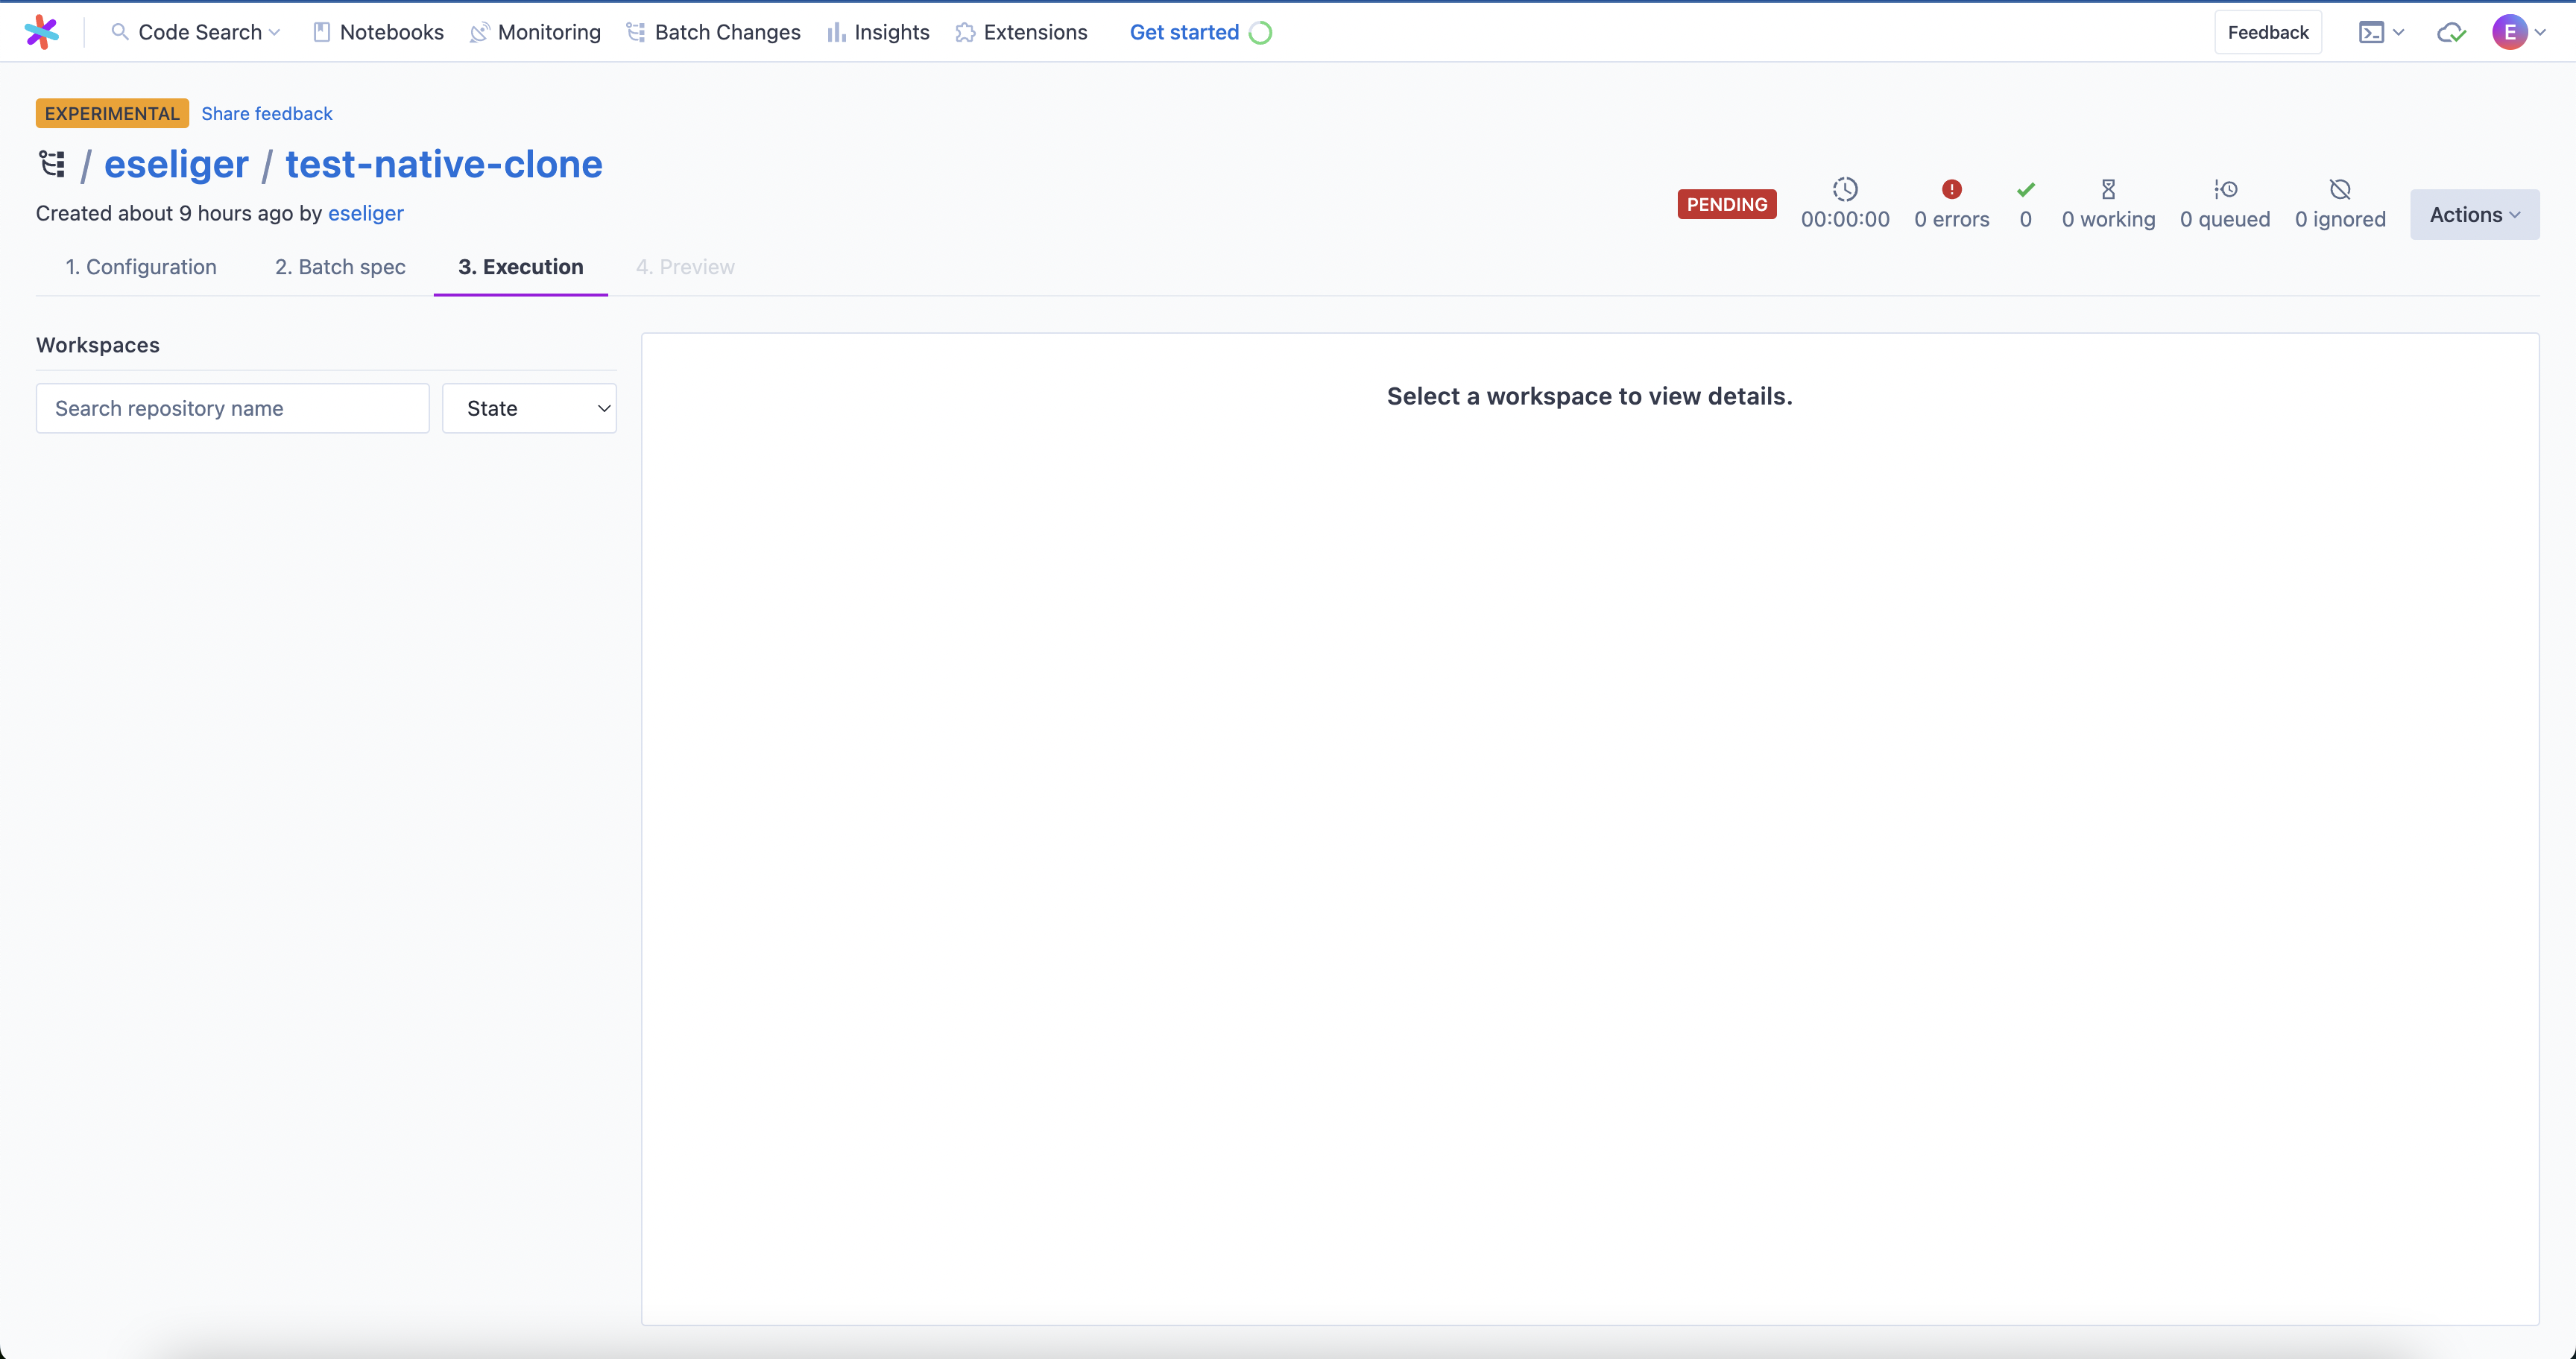Click the Code Search magnifier icon

click(120, 32)
